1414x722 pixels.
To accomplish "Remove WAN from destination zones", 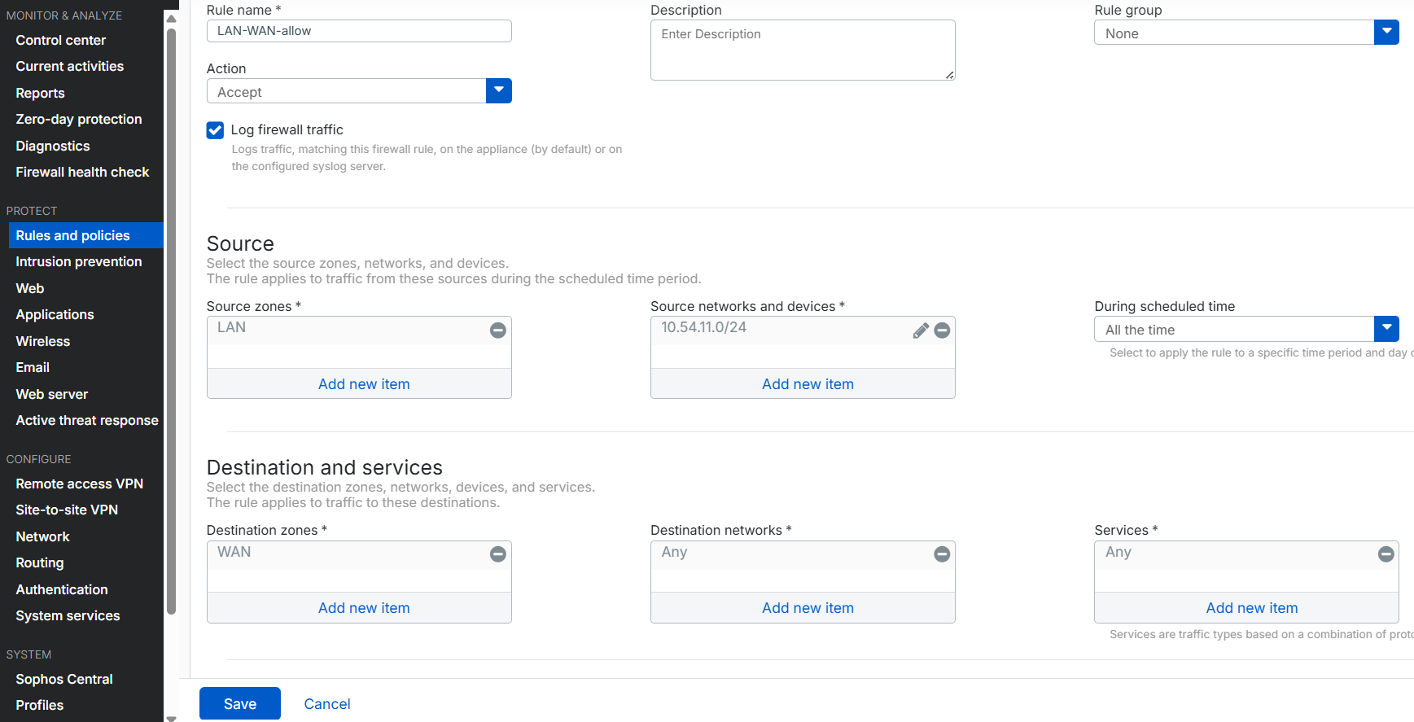I will tap(497, 554).
